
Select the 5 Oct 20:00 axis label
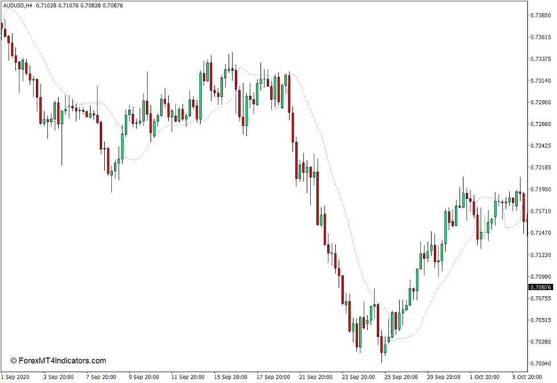[x=527, y=376]
